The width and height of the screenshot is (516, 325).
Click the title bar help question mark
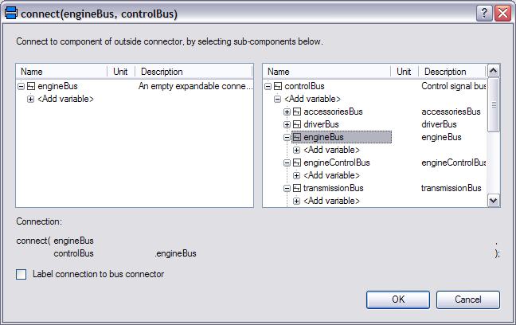[484, 14]
